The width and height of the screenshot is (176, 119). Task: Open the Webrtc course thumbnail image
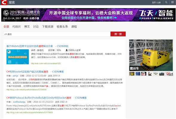[x=18, y=57]
